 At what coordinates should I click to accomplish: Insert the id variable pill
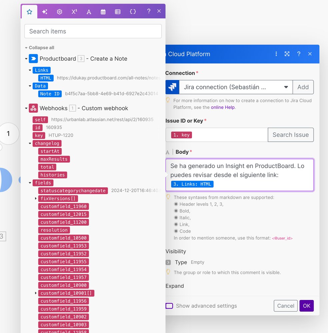[x=38, y=127]
